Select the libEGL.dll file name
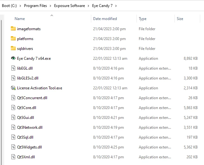Image resolution: width=204 pixels, height=165 pixels. [25, 68]
